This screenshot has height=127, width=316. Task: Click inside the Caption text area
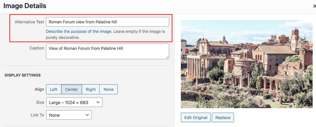pos(107,51)
